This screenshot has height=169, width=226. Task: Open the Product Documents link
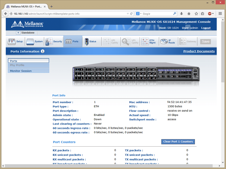coord(199,51)
